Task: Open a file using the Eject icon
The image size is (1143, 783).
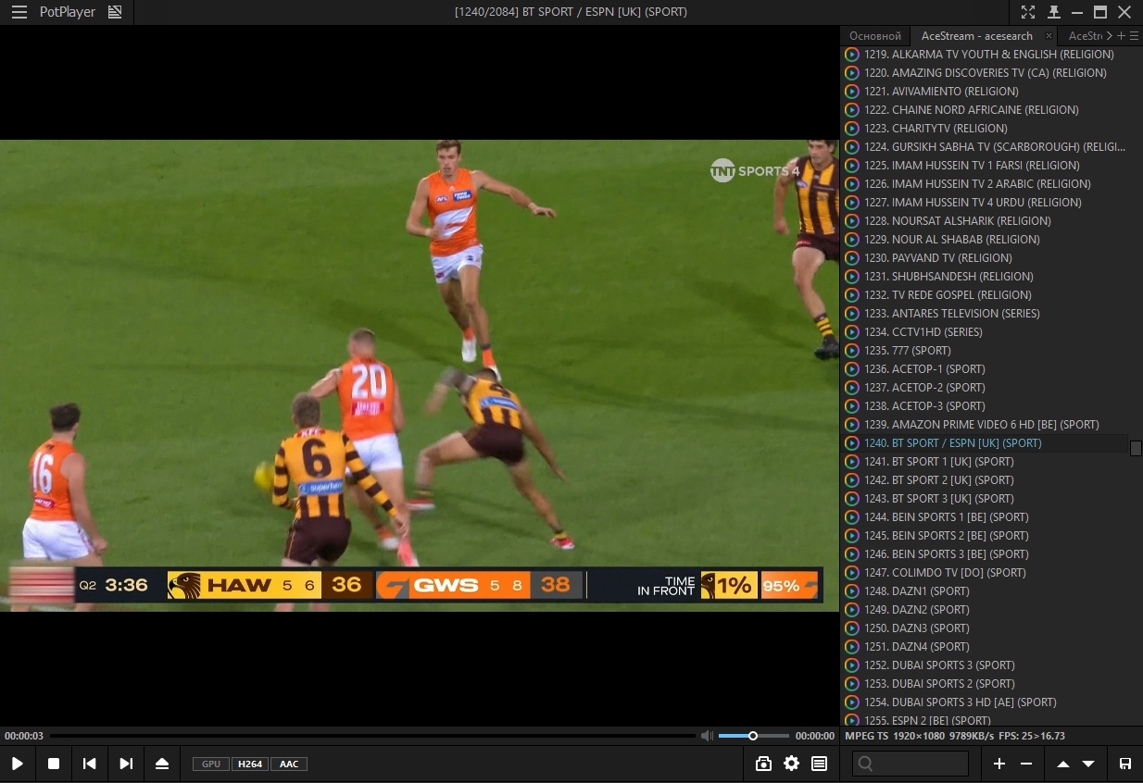Action: [162, 764]
